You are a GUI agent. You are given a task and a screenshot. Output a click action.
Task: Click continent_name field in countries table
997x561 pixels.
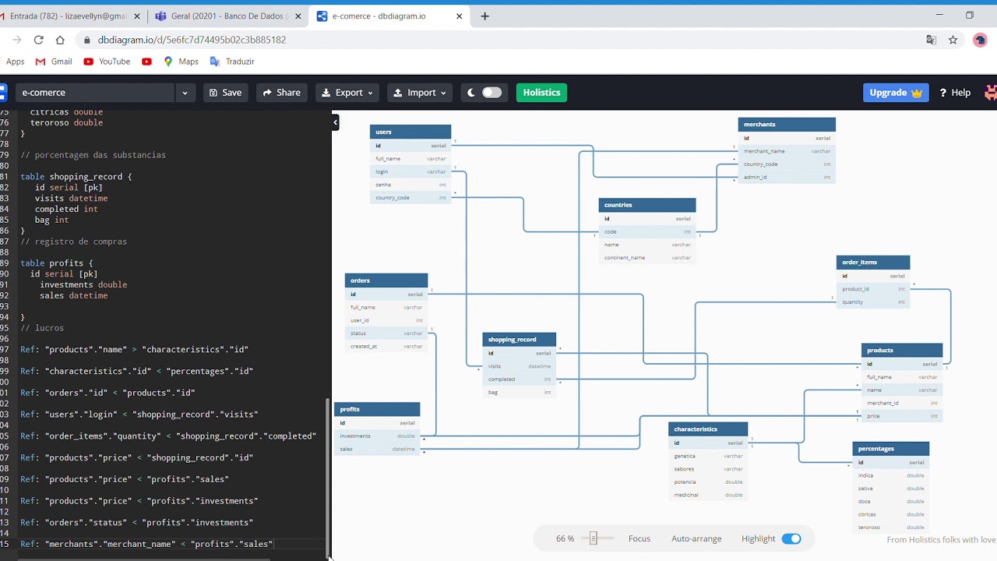[647, 258]
